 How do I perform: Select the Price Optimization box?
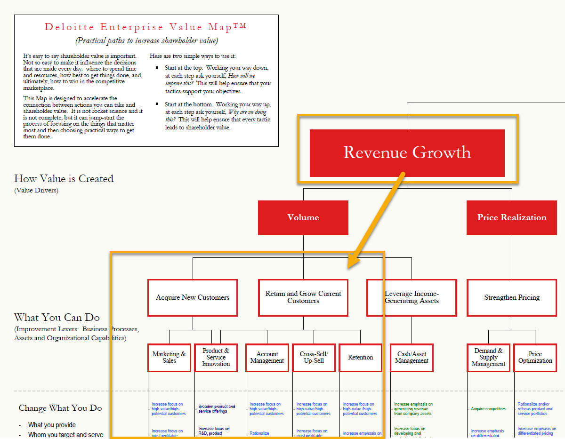pyautogui.click(x=535, y=358)
